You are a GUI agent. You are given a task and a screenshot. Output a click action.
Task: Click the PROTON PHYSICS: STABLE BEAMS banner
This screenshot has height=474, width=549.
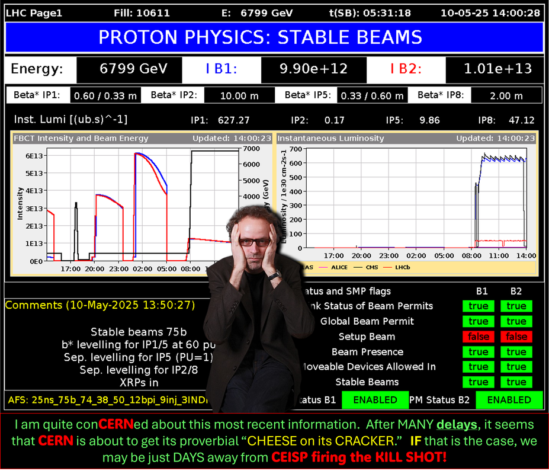tap(274, 37)
